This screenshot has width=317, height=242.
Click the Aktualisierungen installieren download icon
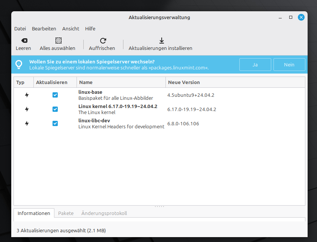[162, 41]
